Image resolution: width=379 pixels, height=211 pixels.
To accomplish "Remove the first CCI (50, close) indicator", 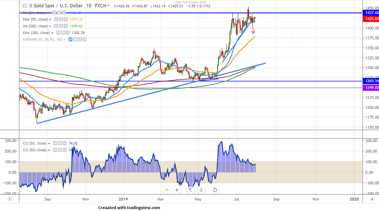I will [65, 143].
